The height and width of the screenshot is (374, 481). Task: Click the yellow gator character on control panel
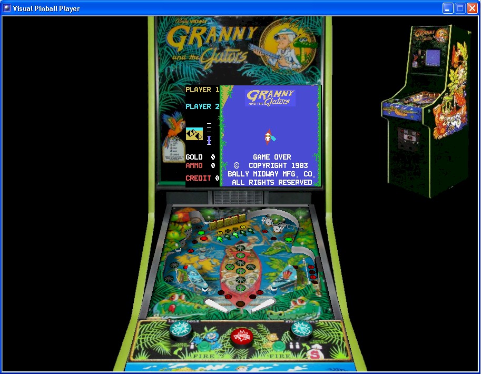click(272, 338)
